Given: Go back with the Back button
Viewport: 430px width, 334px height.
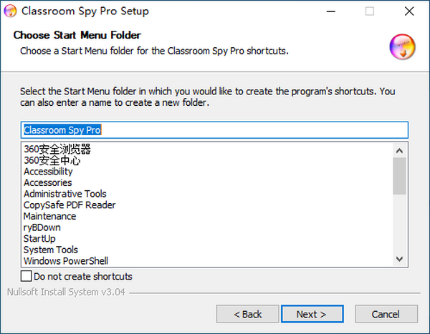Looking at the screenshot, I should click(248, 314).
